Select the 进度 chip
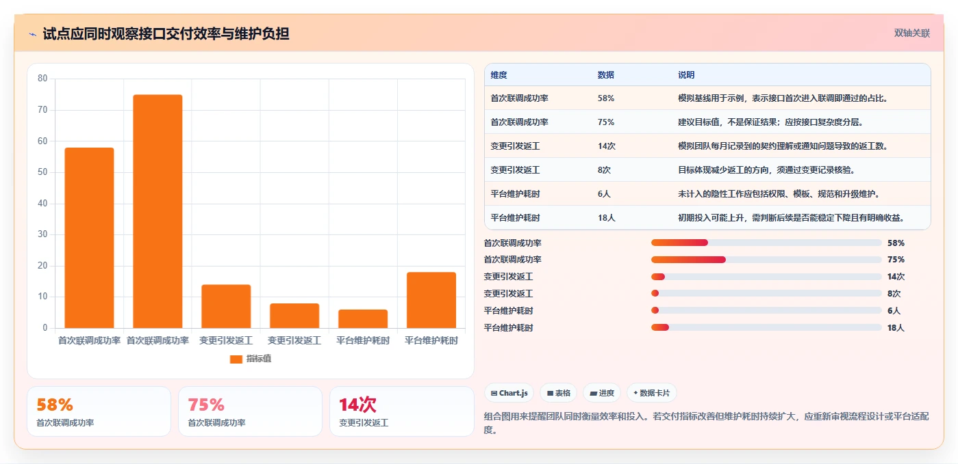 click(x=601, y=393)
